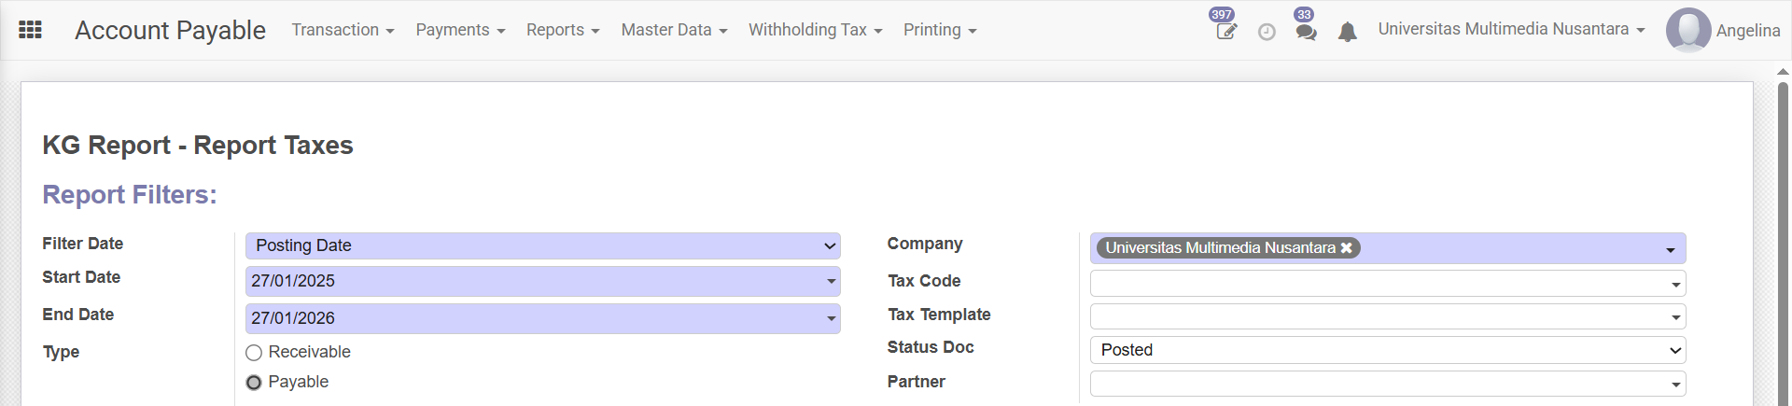Open the chat conversations icon
The width and height of the screenshot is (1792, 406).
pyautogui.click(x=1306, y=33)
